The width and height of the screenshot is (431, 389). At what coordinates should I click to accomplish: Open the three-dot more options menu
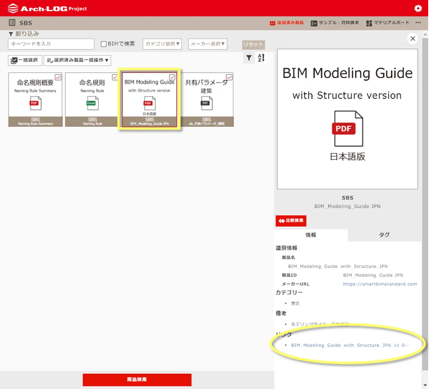[x=418, y=22]
